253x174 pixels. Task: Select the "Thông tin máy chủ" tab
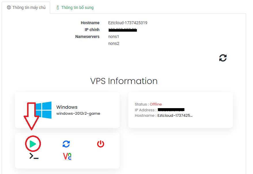tap(29, 8)
